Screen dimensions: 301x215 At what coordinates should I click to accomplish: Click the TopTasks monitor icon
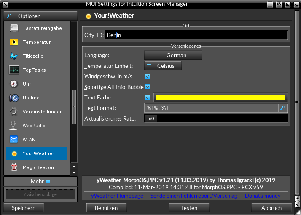[x=14, y=70]
